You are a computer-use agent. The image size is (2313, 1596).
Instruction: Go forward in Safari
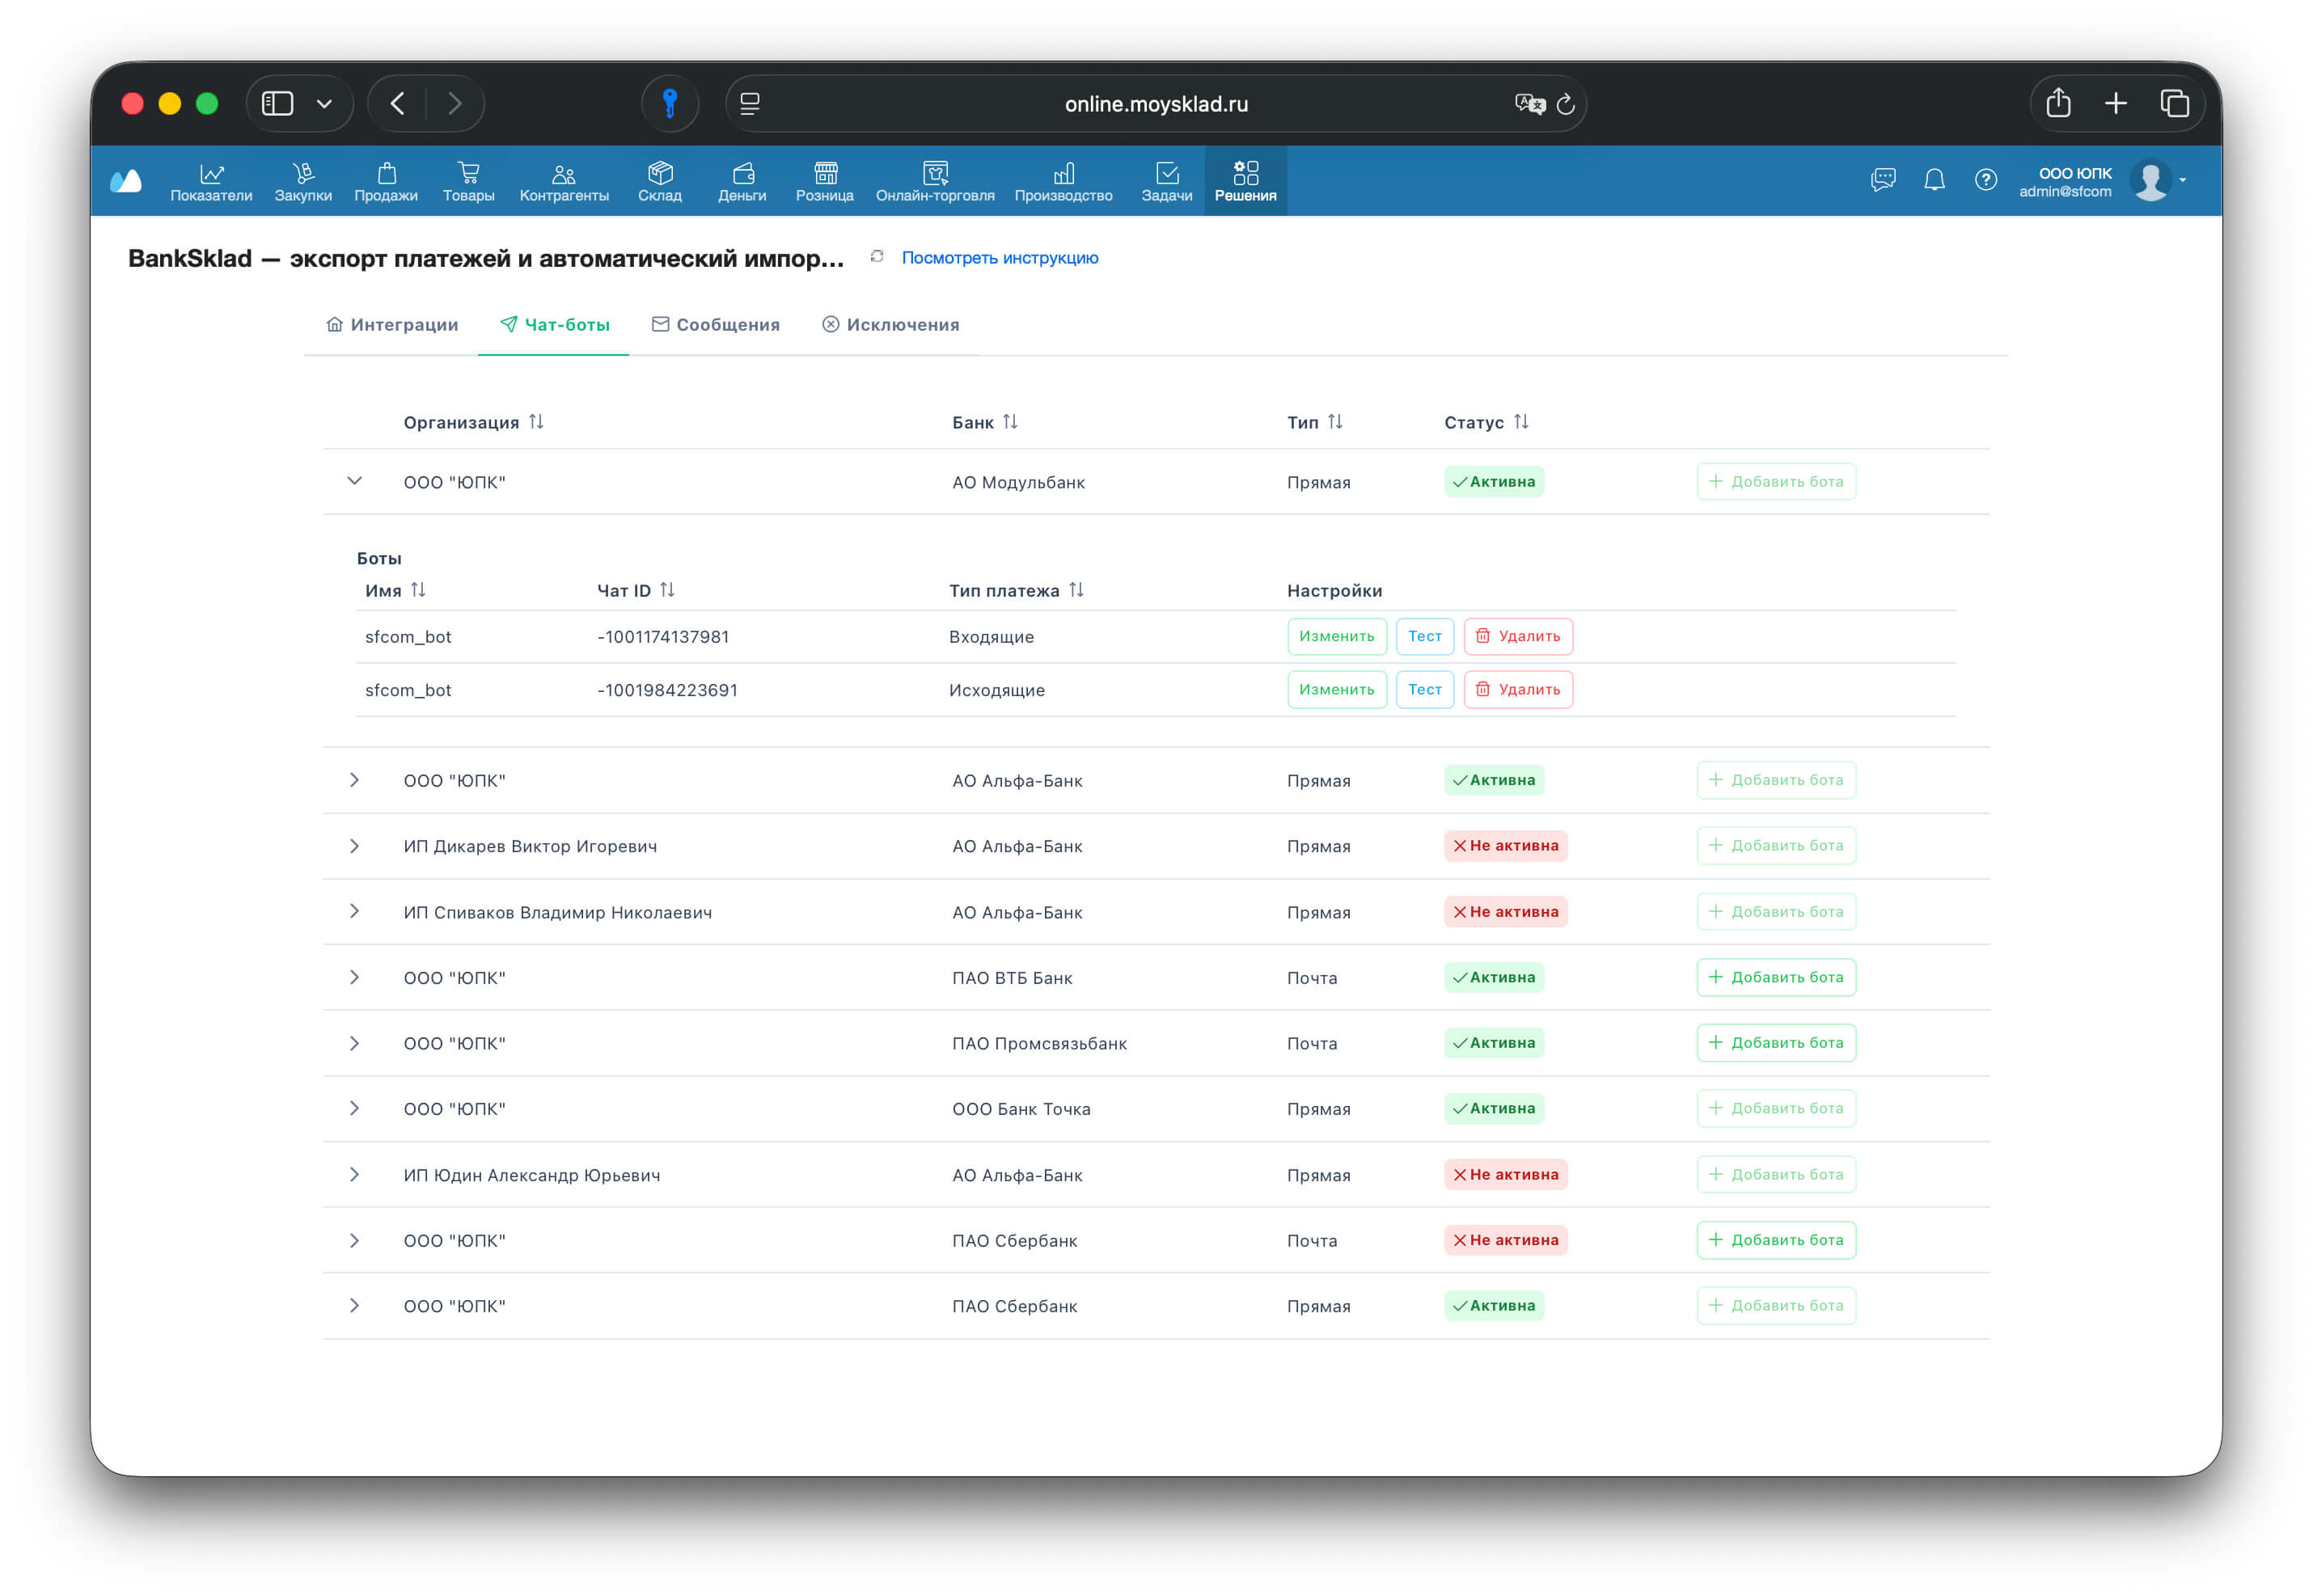pos(455,103)
